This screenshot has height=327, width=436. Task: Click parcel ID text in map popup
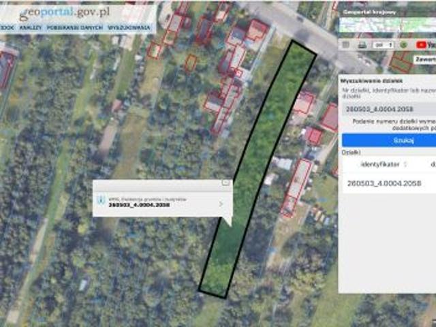tap(139, 205)
